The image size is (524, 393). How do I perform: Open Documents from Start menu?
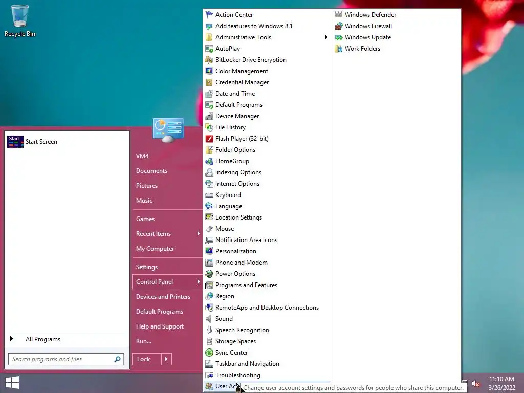(151, 171)
